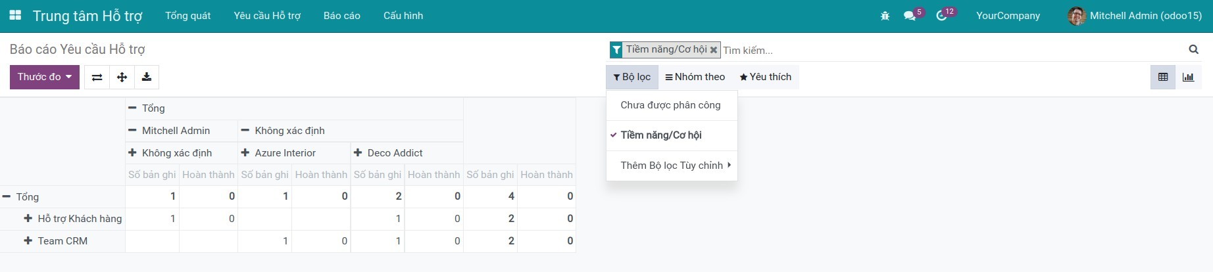Image resolution: width=1213 pixels, height=272 pixels.
Task: Open the conversations messages icon
Action: pyautogui.click(x=910, y=16)
